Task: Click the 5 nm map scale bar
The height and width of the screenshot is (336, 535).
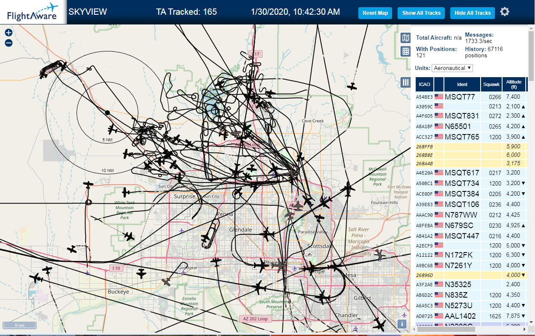Action: coord(19,325)
